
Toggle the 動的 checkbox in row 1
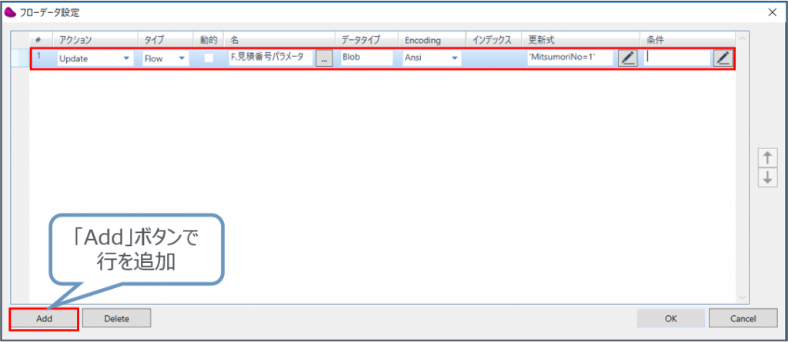(x=209, y=58)
